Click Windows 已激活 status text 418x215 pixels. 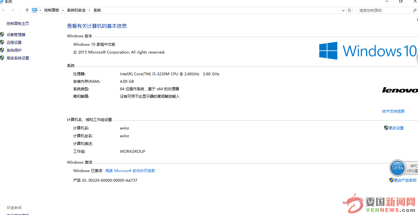pyautogui.click(x=88, y=171)
